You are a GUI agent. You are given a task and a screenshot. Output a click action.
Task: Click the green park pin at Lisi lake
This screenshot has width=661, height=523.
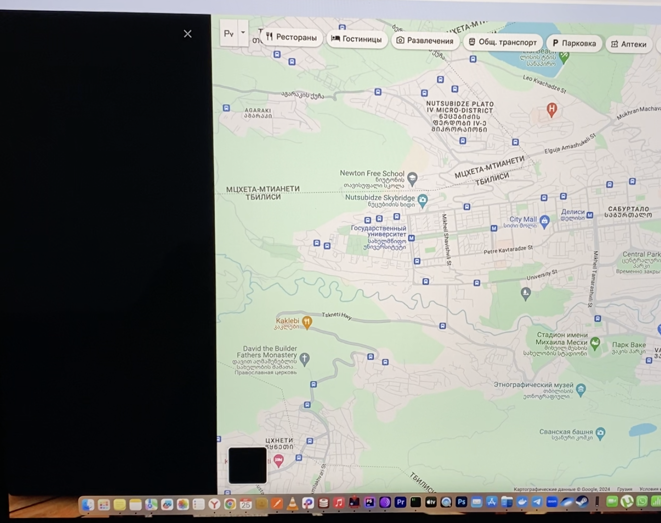[x=564, y=57]
